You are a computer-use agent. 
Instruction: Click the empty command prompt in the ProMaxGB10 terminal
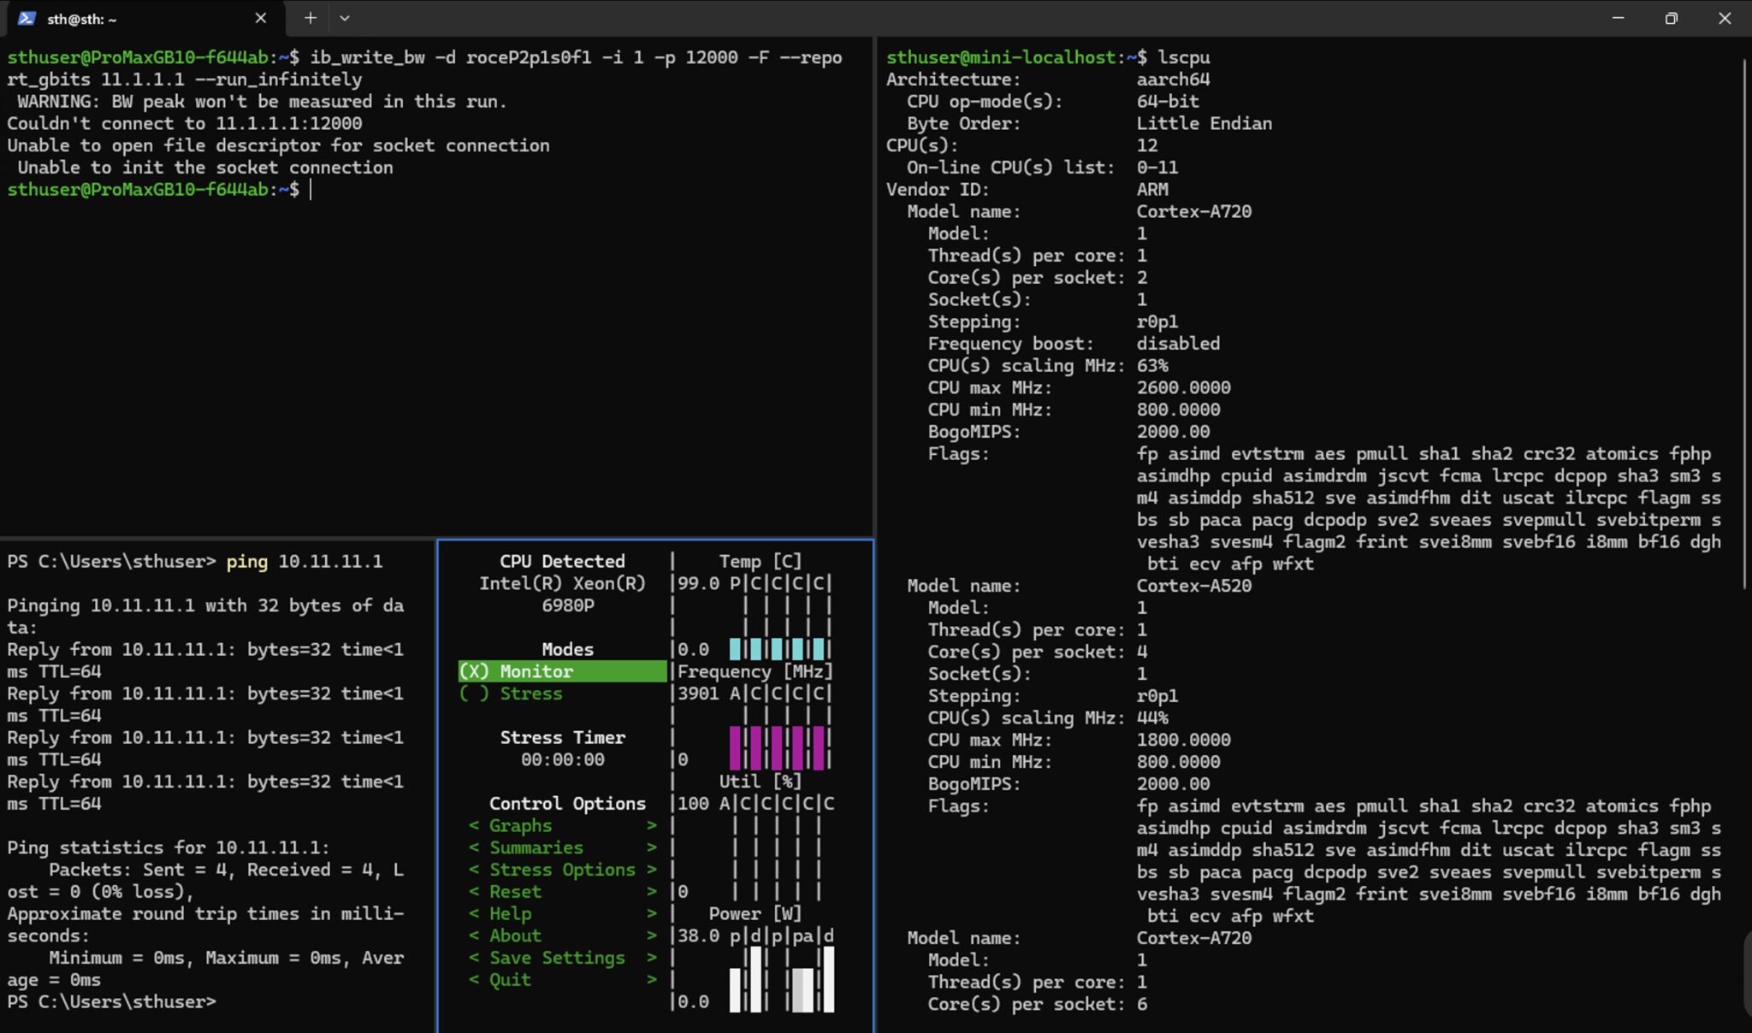point(311,189)
